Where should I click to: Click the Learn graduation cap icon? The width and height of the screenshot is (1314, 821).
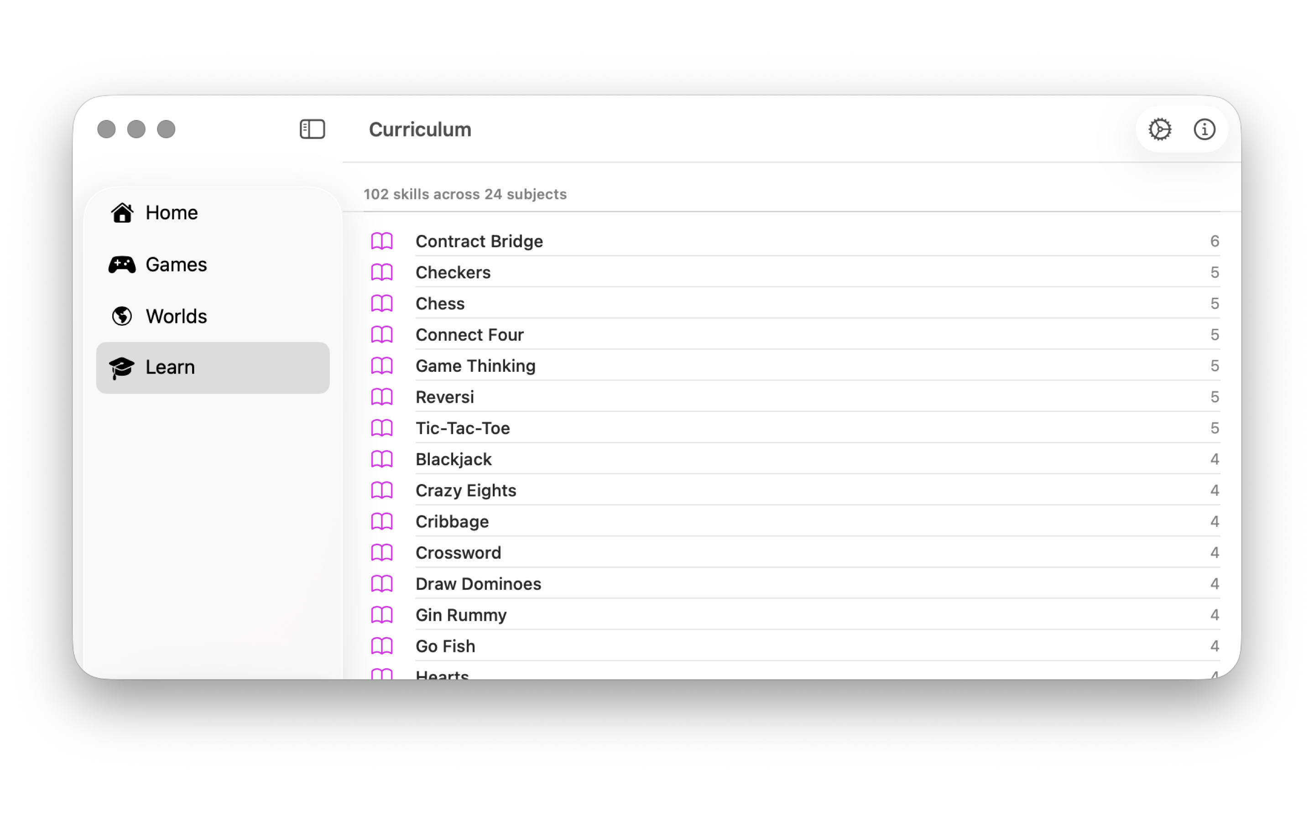(x=122, y=368)
